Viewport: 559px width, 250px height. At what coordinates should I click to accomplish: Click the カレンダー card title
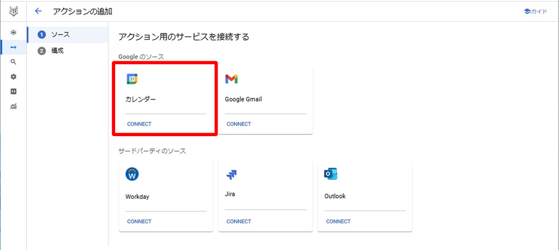tap(140, 99)
